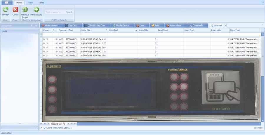The width and height of the screenshot is (265, 135).
Task: Open the Tools ribbon tab
Action: [x=42, y=3]
